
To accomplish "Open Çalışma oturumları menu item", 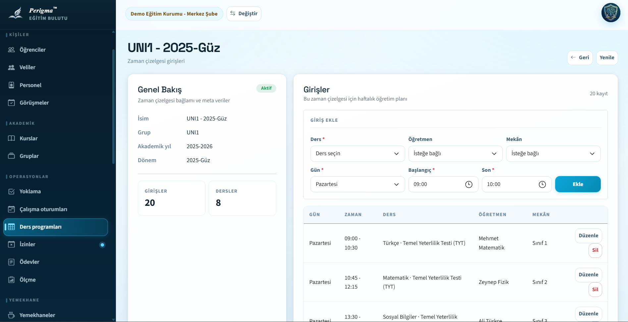I will tap(43, 209).
